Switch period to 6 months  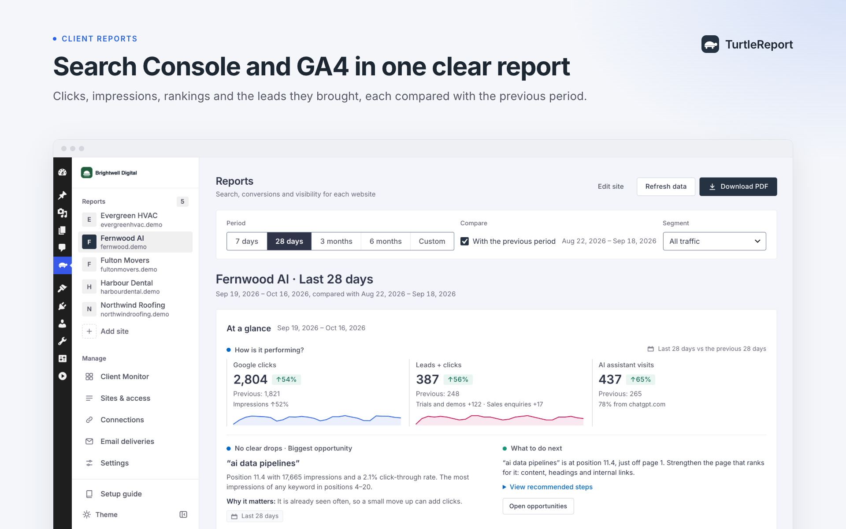[386, 241]
